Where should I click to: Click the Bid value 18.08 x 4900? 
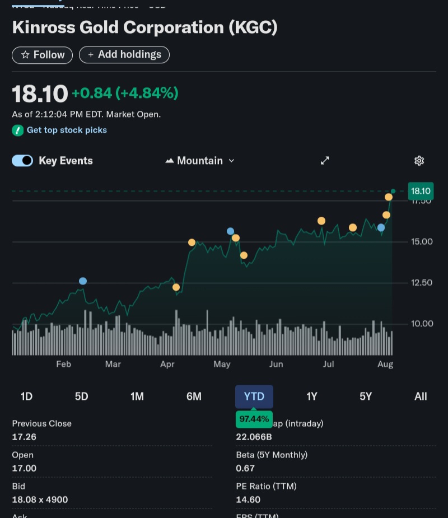tap(40, 500)
